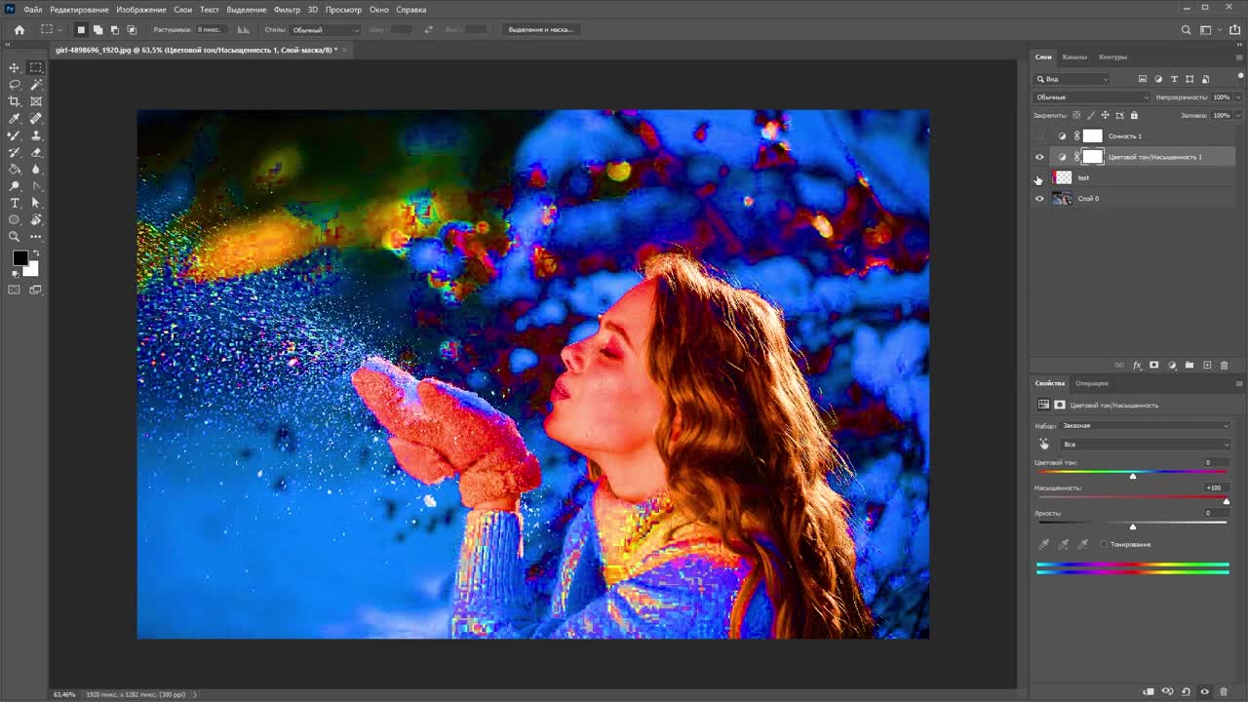Select the Crop tool
The height and width of the screenshot is (702, 1248).
[x=15, y=101]
